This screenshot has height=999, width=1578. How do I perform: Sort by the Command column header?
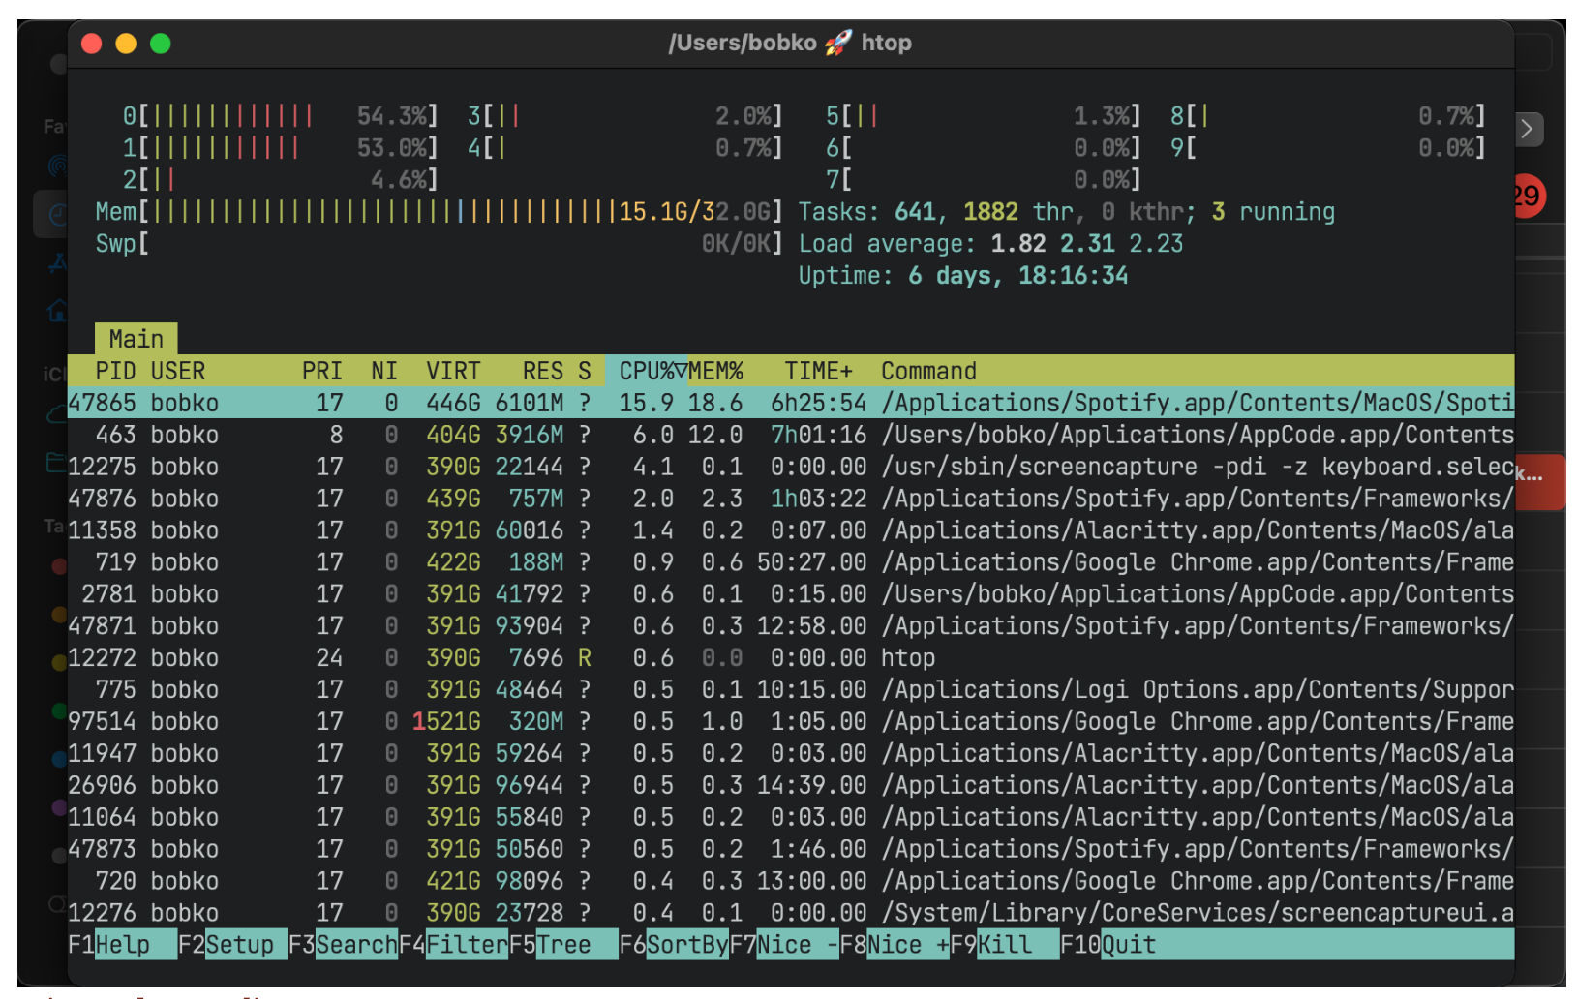[928, 372]
